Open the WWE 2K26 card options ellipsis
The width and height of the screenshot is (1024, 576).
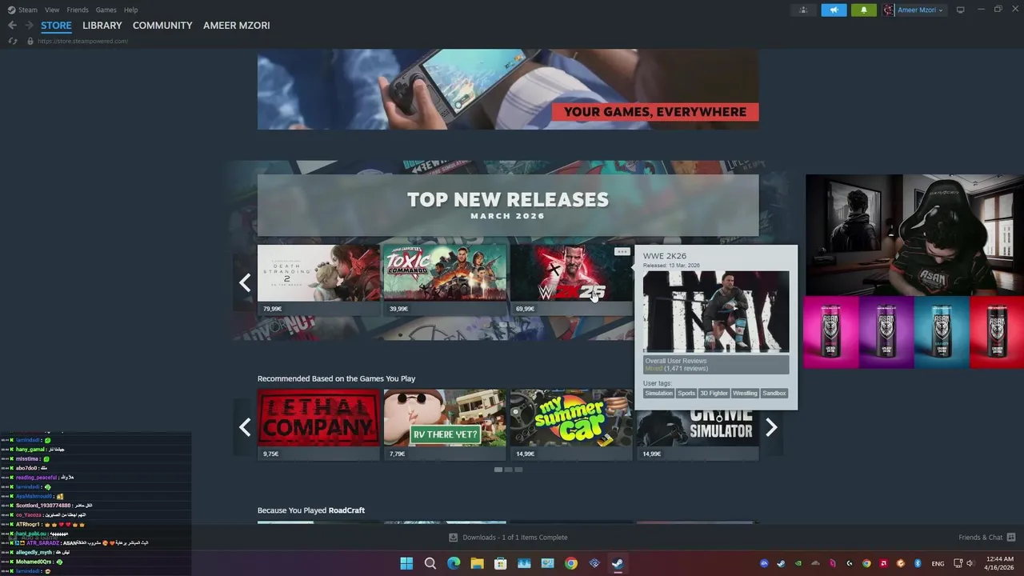click(622, 251)
